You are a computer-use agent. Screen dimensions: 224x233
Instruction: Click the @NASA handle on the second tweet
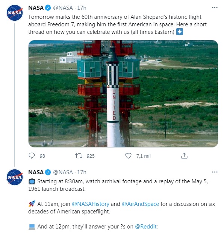63,172
